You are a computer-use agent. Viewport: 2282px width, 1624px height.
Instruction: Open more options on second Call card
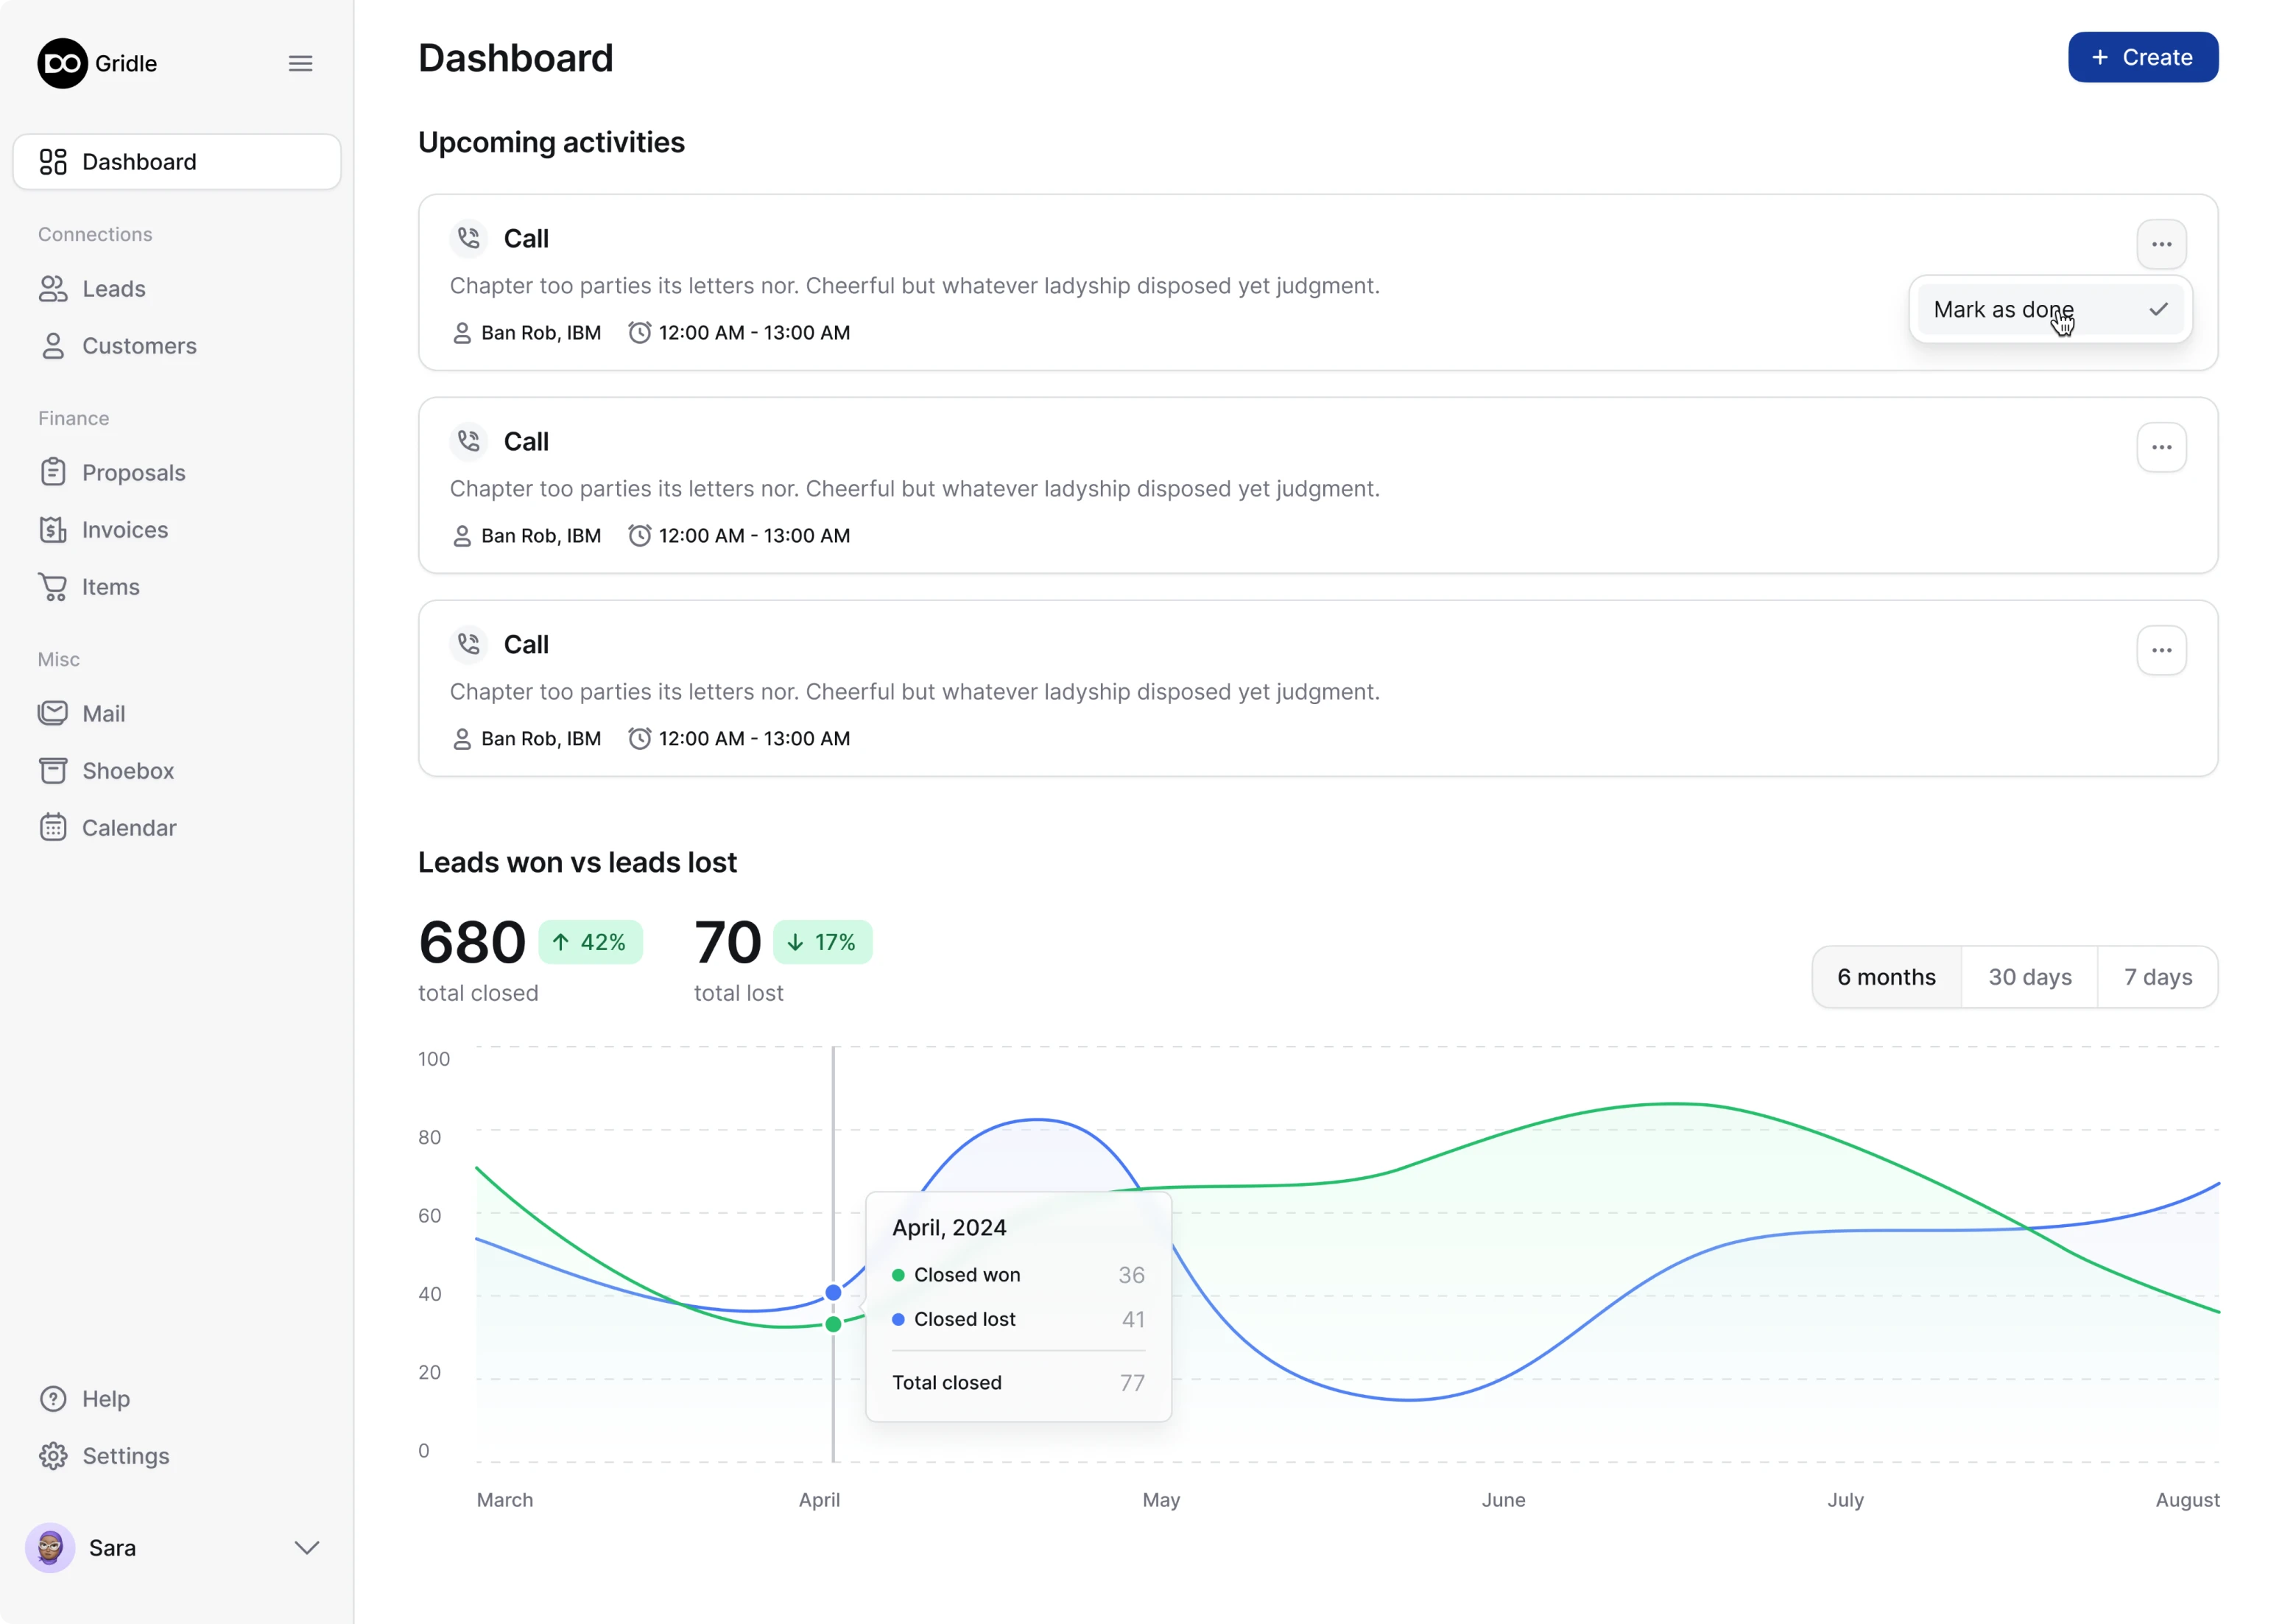click(x=2161, y=447)
